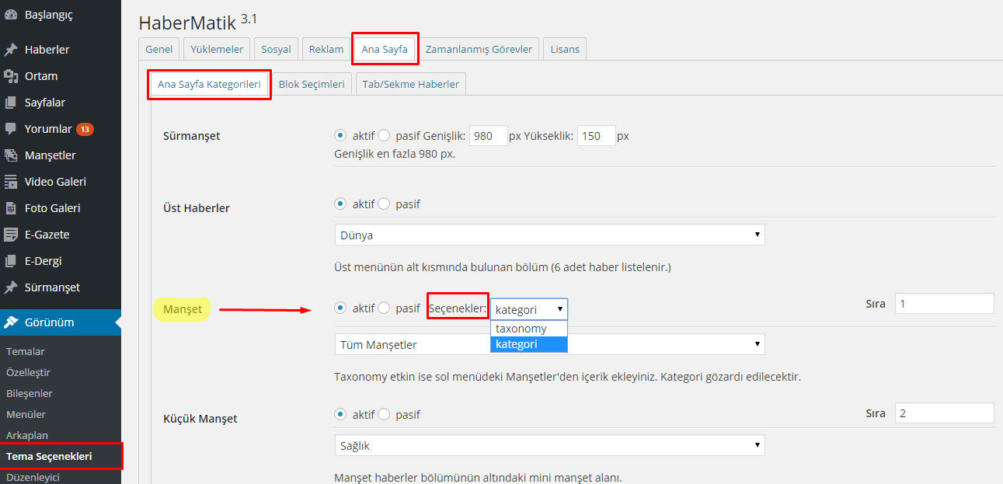Open the Tüm Manşetler dropdown

point(549,344)
